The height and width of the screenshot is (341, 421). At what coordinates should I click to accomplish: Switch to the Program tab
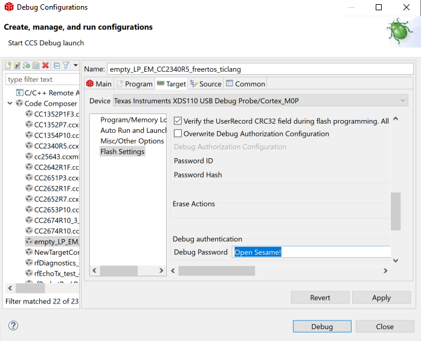click(x=134, y=84)
